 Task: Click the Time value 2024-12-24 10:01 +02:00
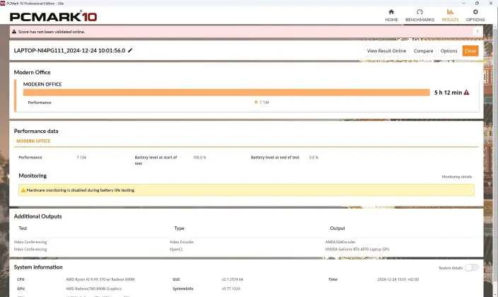[x=398, y=279]
